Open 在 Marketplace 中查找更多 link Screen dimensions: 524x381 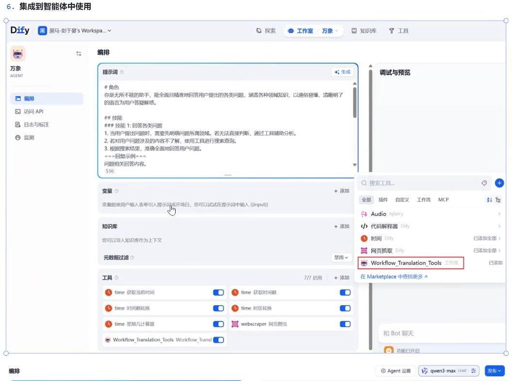tap(393, 277)
